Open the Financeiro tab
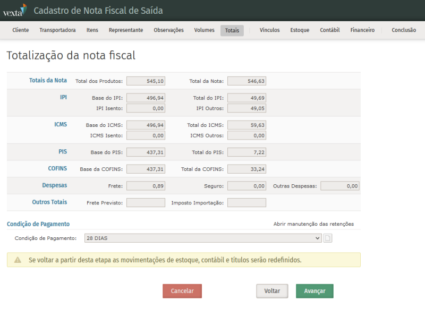Screen dimensions: 425x309 (362, 30)
